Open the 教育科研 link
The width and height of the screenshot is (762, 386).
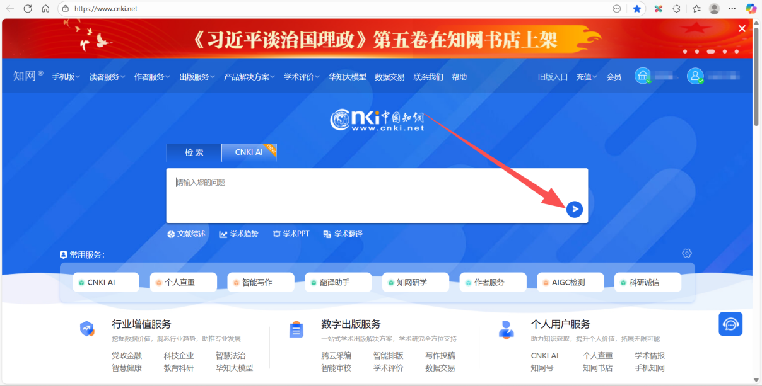click(x=179, y=368)
